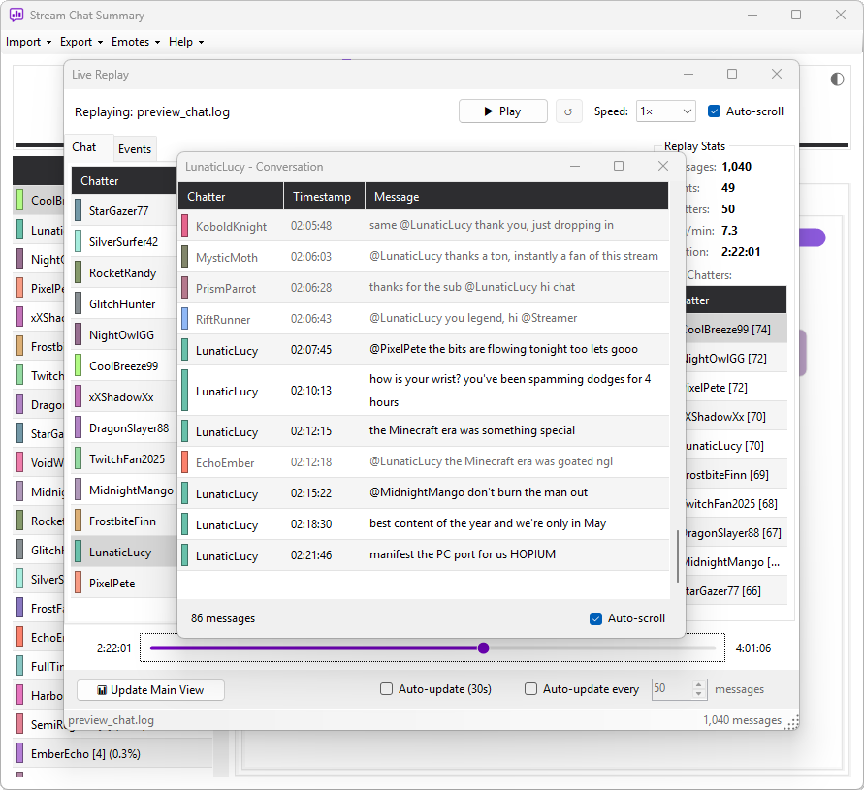Minimize the Live Replay window
Screen dimensions: 864x790
(688, 74)
